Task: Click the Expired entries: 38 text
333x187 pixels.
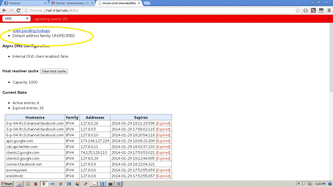Action: pyautogui.click(x=28, y=108)
